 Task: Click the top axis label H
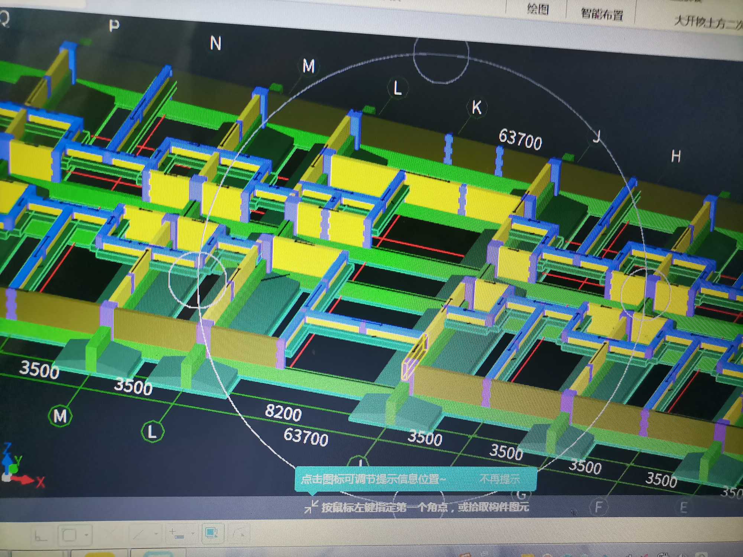click(676, 156)
